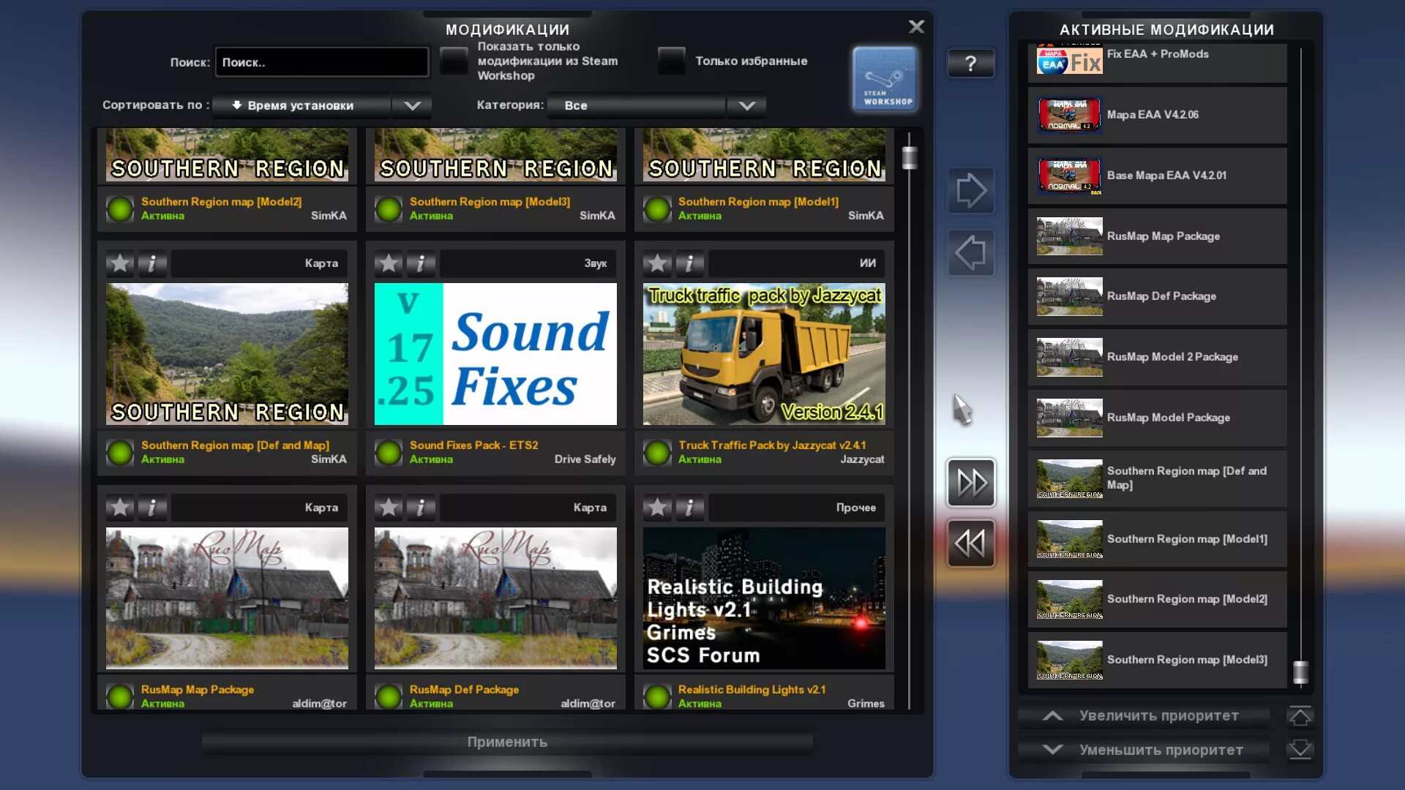This screenshot has width=1405, height=790.
Task: Select Base Mapa EAA V4.2.01 active entry
Action: point(1157,176)
